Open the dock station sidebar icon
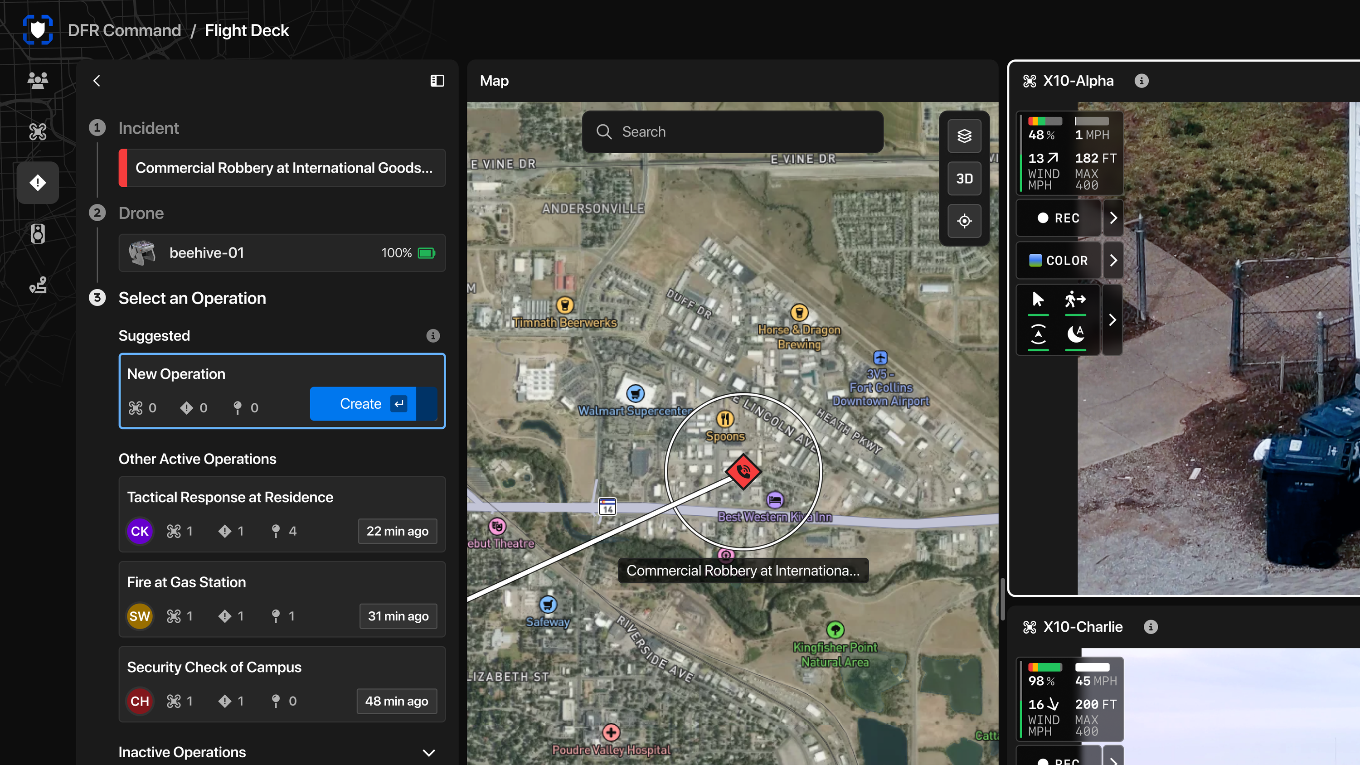 click(38, 233)
